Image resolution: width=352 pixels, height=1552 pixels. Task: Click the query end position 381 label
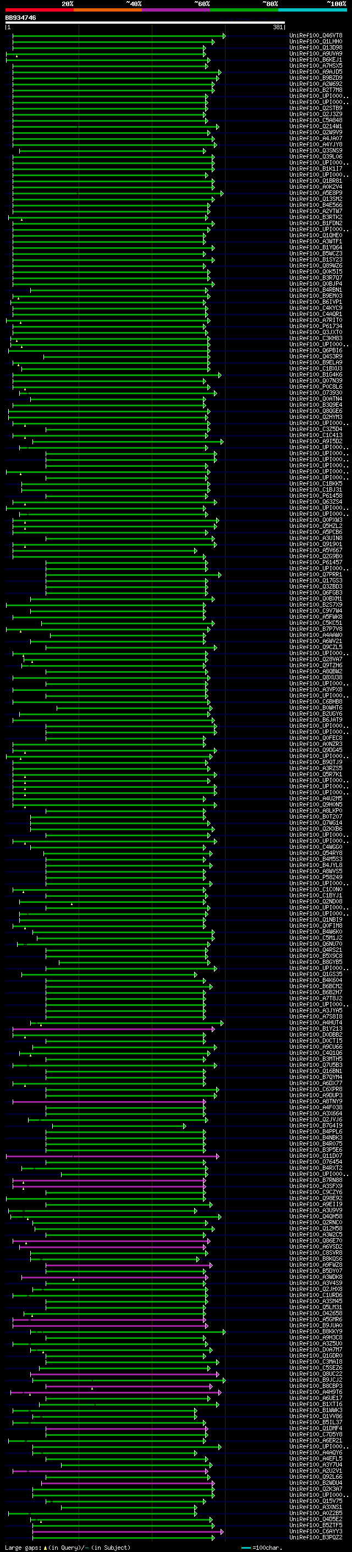(x=277, y=27)
